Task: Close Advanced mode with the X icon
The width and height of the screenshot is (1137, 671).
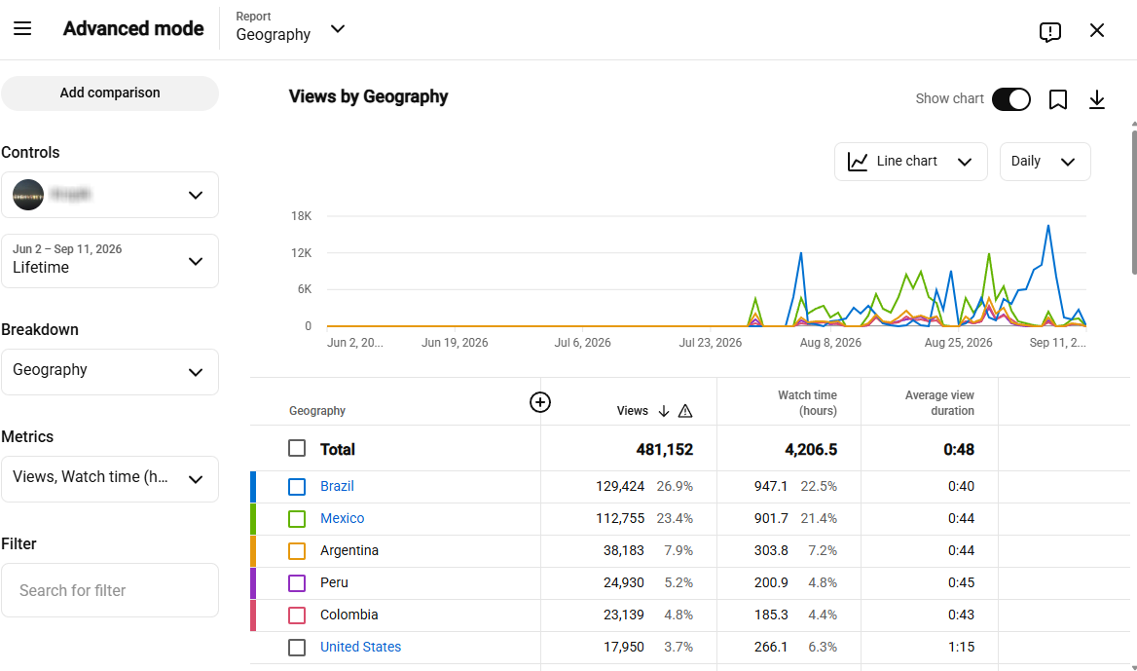Action: pos(1097,30)
